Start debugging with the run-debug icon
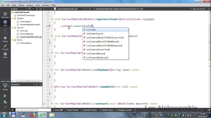This screenshot has height=118, width=211. 5,102
